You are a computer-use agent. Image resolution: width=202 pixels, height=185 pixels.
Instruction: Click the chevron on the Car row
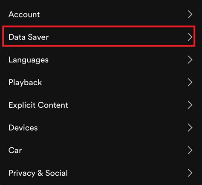point(190,150)
